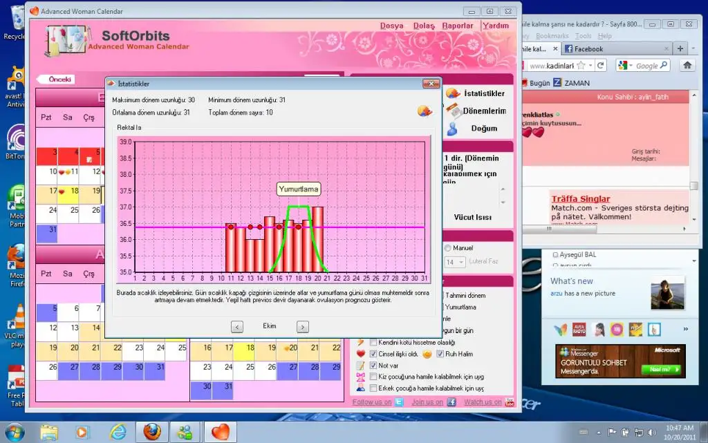This screenshot has width=708, height=443.
Task: Click the girl icon for Kız çocuğuna row
Action: (x=361, y=377)
